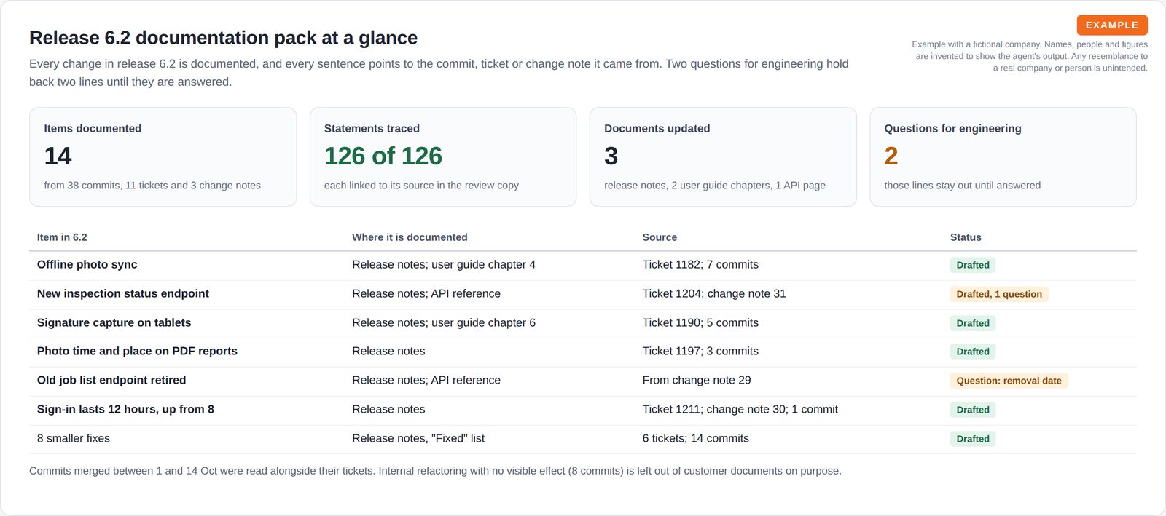Click the Drafted badge for Offline photo sync
This screenshot has width=1166, height=516.
973,265
